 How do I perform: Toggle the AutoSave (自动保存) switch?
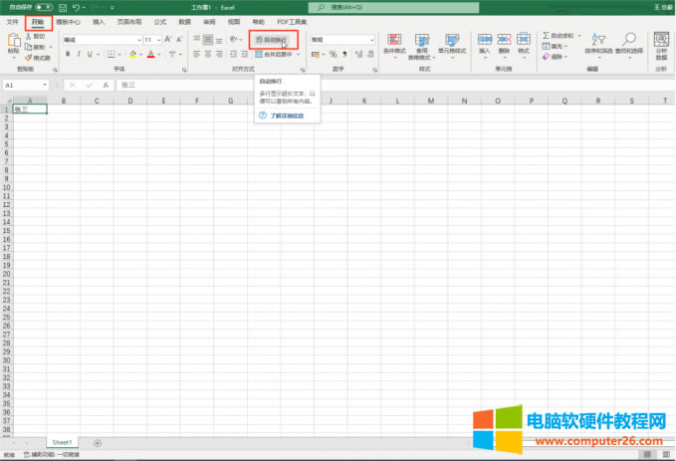pos(44,7)
